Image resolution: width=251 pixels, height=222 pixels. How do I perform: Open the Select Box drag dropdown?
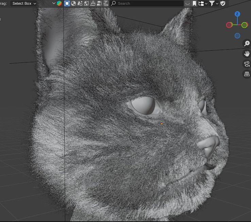[x=24, y=3]
